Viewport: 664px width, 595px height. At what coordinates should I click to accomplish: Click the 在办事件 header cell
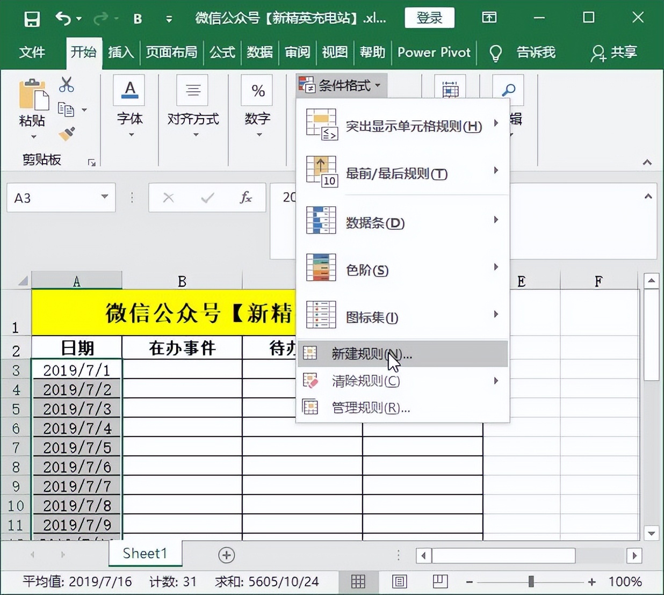pyautogui.click(x=182, y=348)
